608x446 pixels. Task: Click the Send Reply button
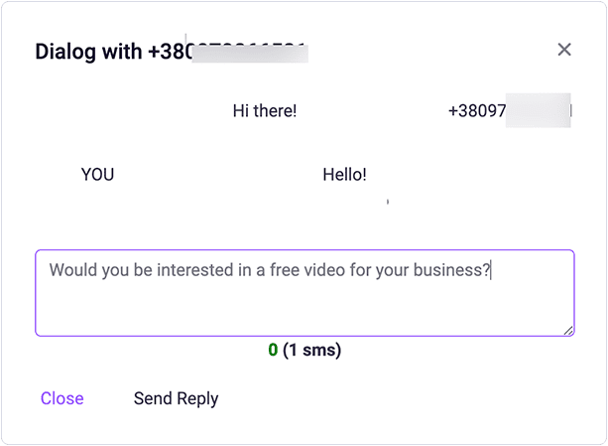[x=176, y=398]
